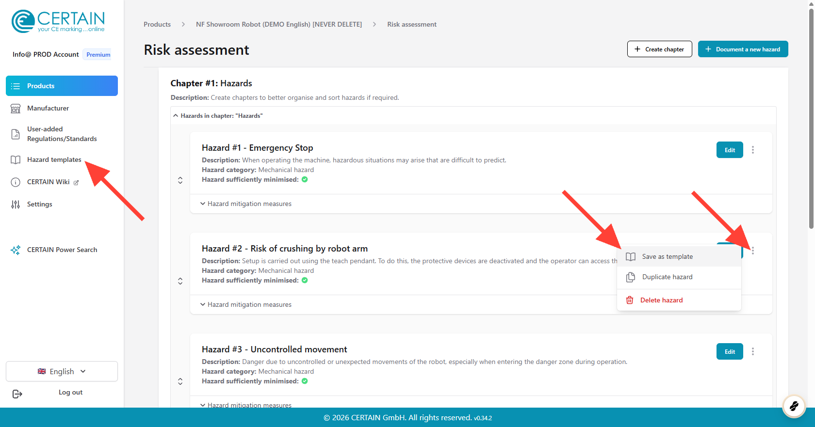Click the 'Chapter #1: Hazards' heading

(212, 83)
